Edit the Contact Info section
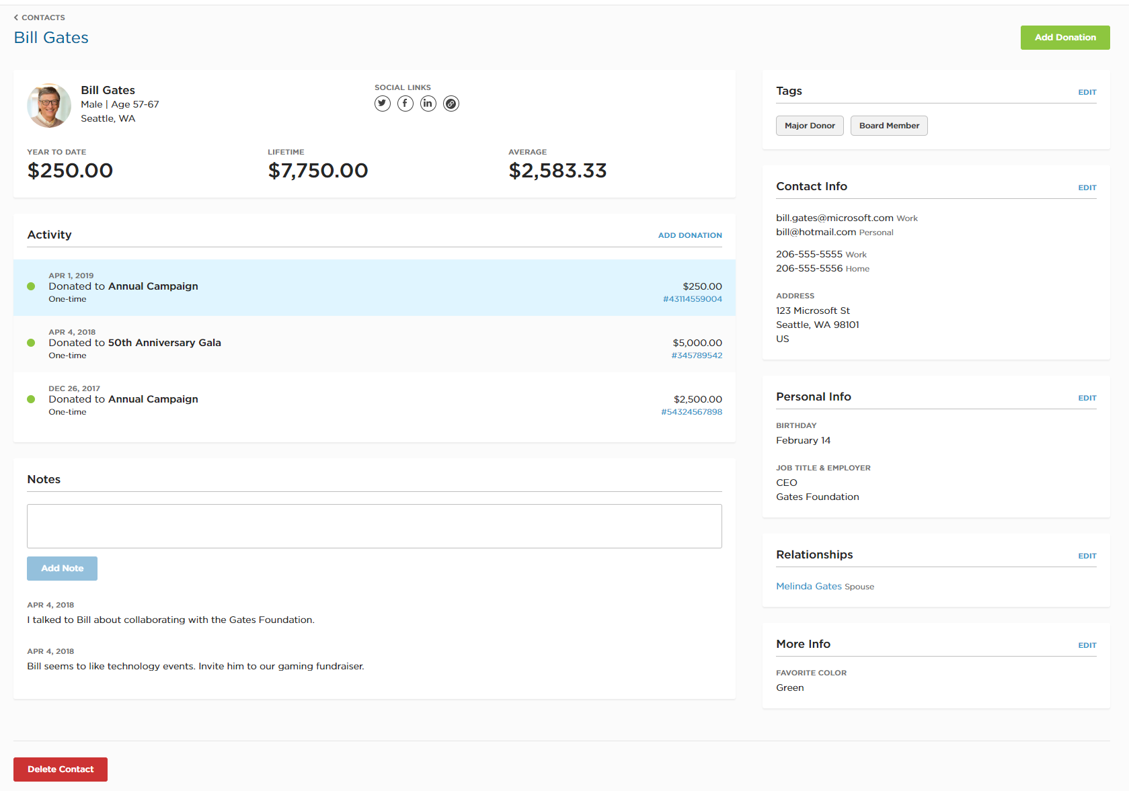 pyautogui.click(x=1087, y=188)
